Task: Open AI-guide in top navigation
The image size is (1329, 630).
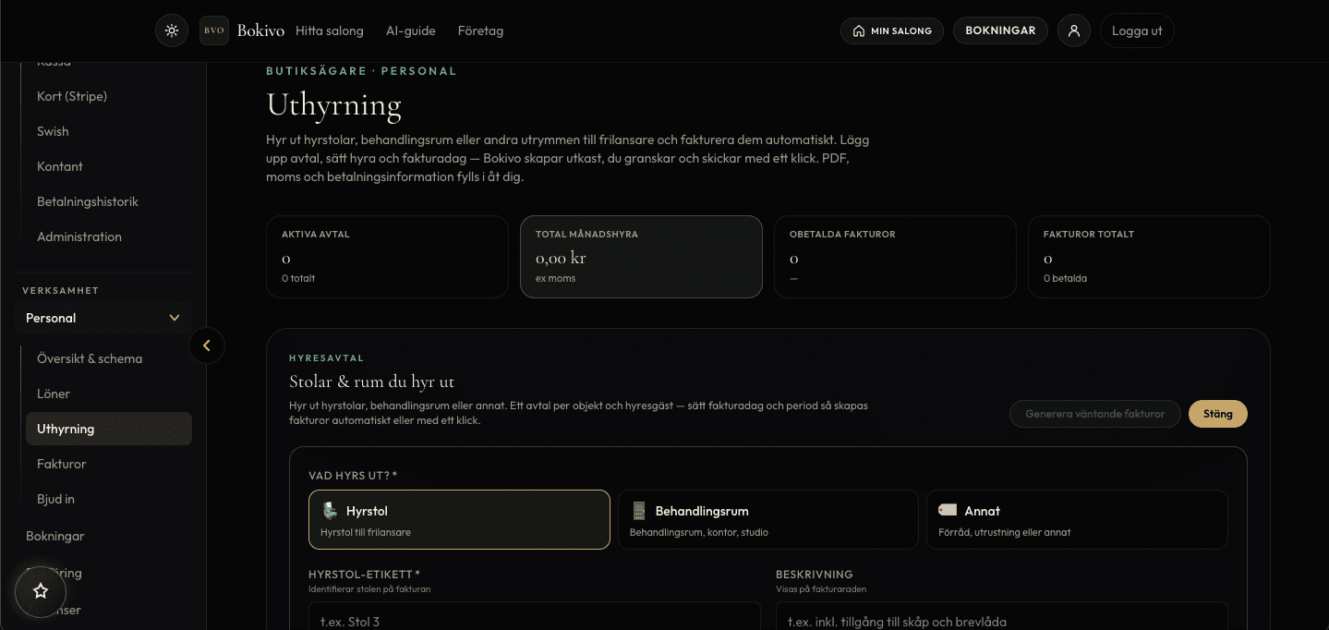Action: coord(410,30)
